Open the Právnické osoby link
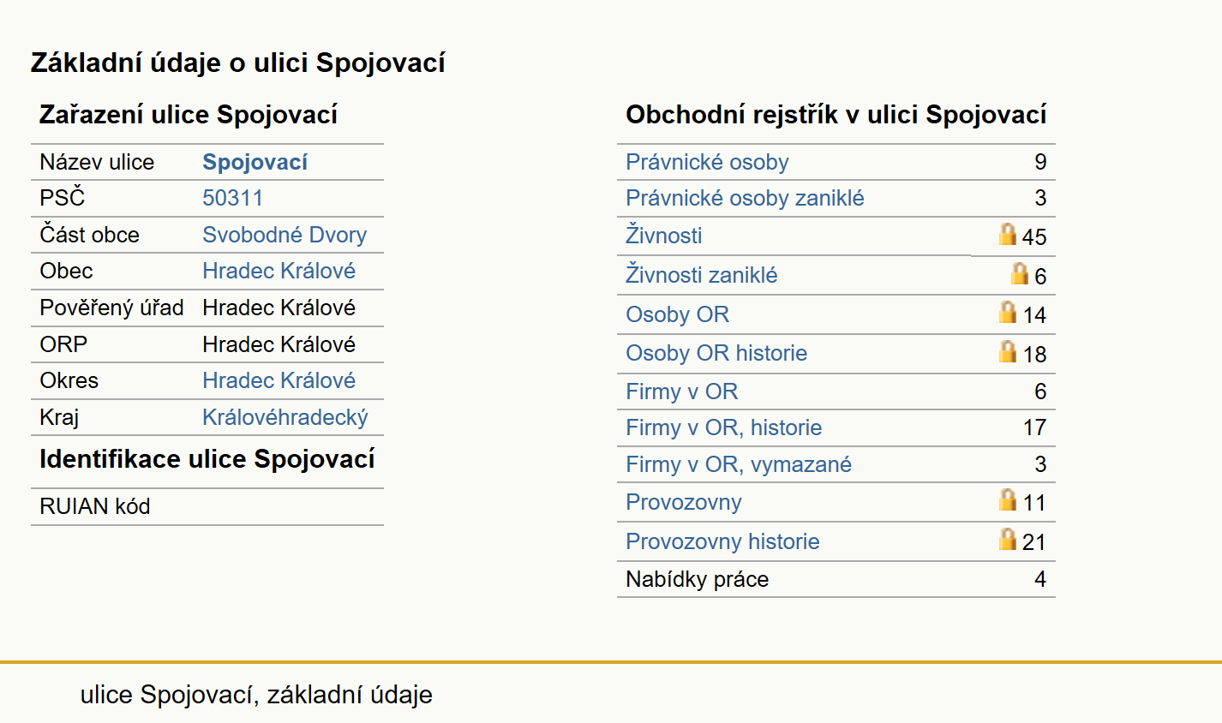The image size is (1222, 723). [x=707, y=162]
